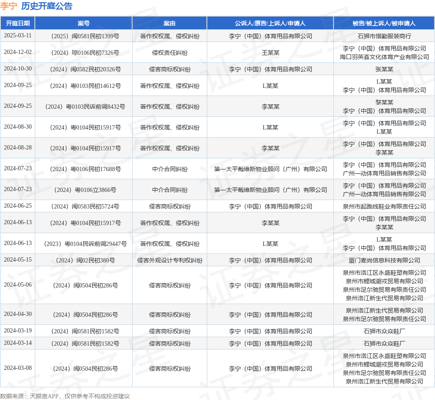435x400 pixels.
Task: Click 泉州洛江区永盛鞋塑有限公司 in the 2024-03-08 row
Action: [x=384, y=356]
